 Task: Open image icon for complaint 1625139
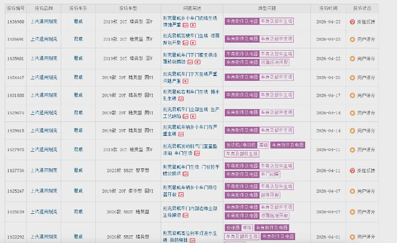(x=186, y=215)
